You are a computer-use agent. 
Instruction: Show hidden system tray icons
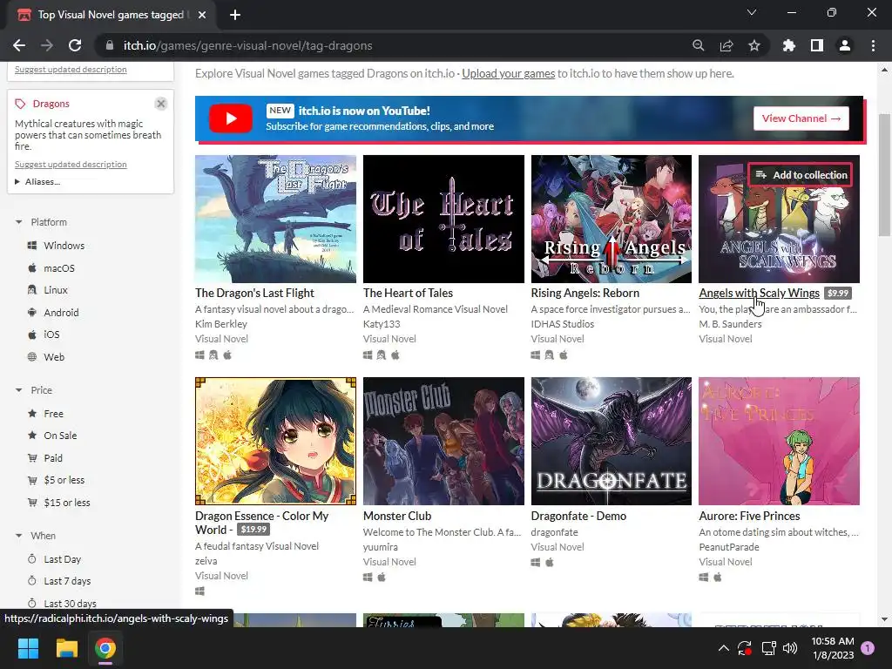coord(724,648)
